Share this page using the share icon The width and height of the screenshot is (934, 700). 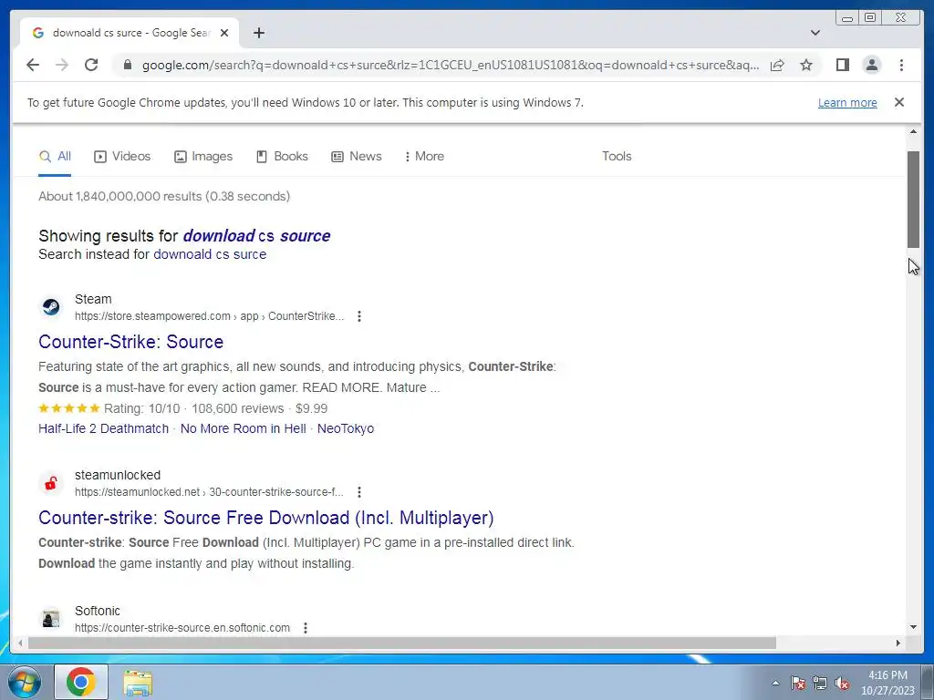[x=777, y=65]
